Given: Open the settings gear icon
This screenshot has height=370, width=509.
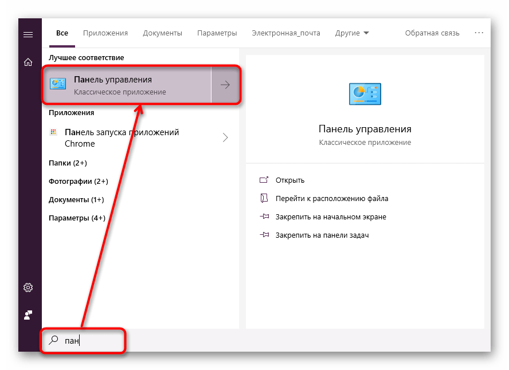Looking at the screenshot, I should (28, 287).
